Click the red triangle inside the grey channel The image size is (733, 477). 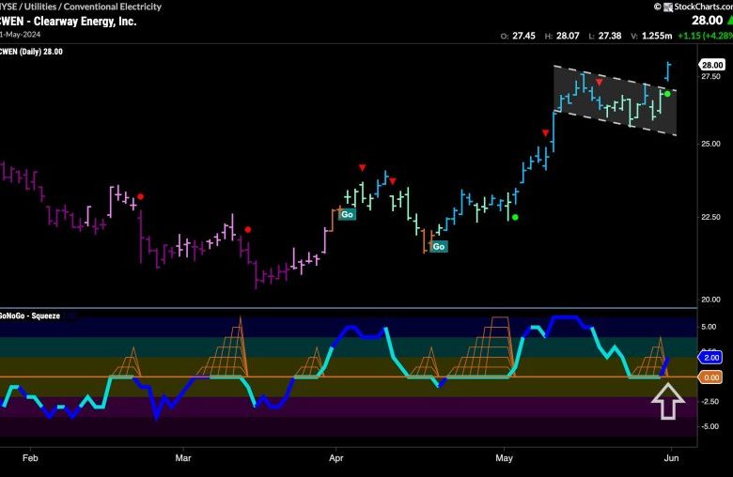pos(600,83)
